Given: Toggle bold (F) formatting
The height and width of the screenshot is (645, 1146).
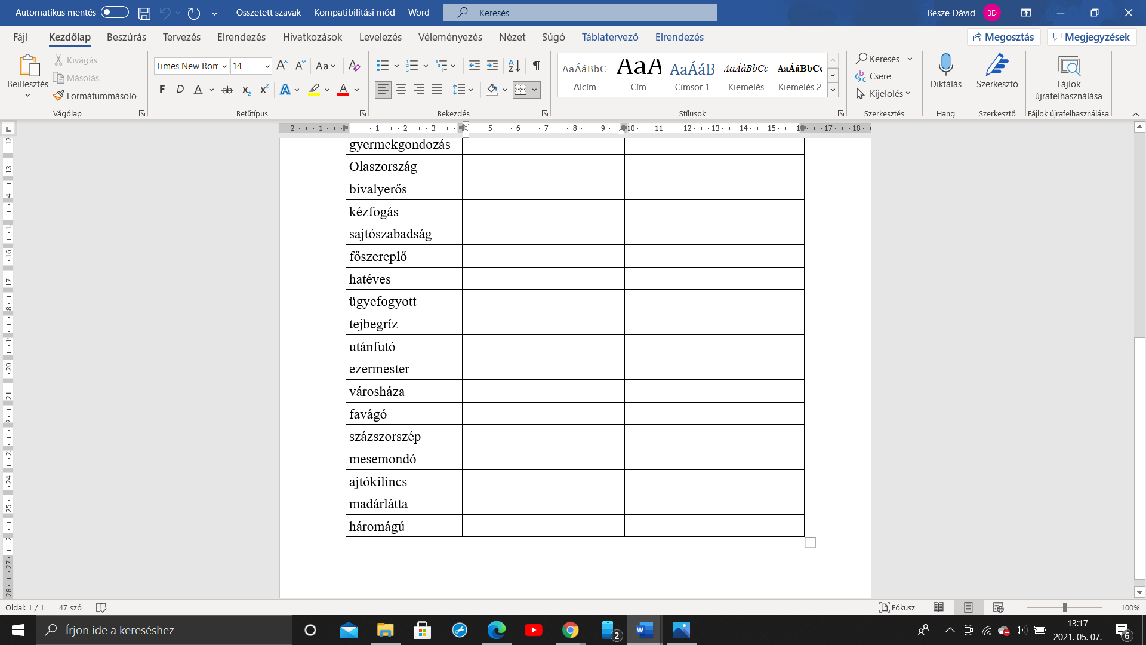Looking at the screenshot, I should point(162,90).
